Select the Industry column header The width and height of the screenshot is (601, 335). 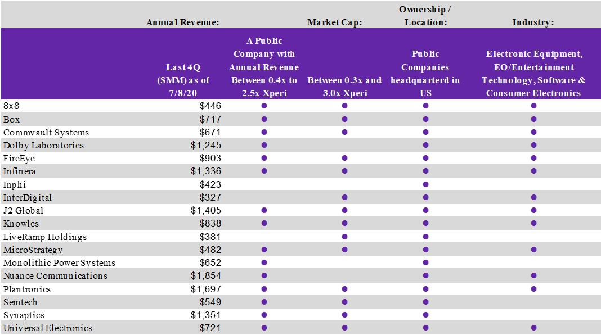(x=533, y=22)
